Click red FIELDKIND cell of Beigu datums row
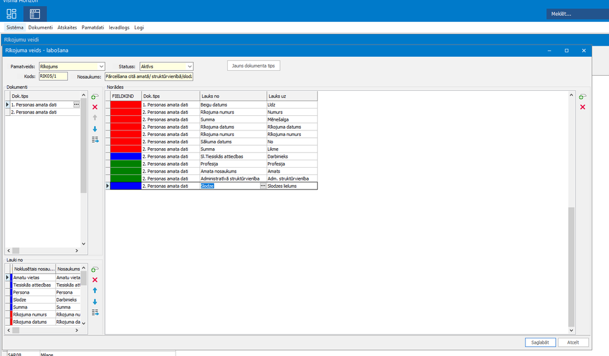Screen dimensions: 609x356 [x=126, y=105]
